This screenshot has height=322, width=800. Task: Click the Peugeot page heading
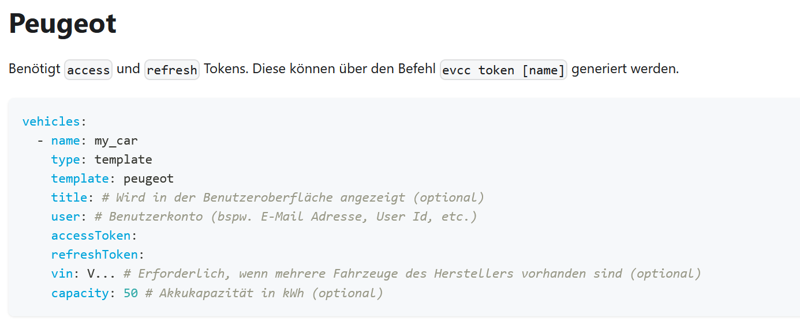point(63,24)
